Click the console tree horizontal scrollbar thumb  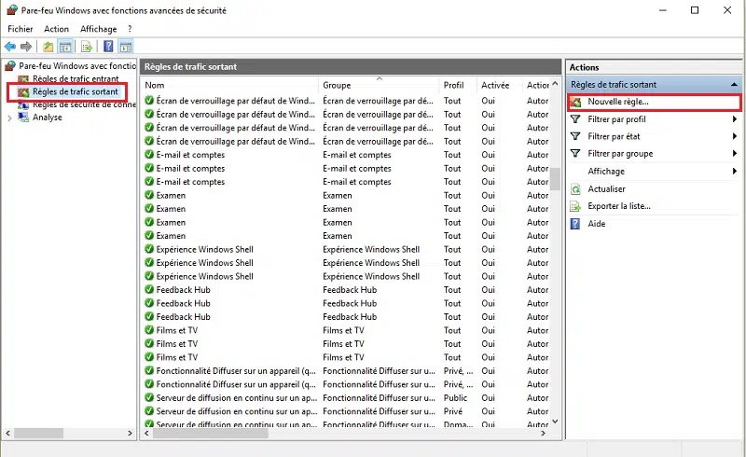coord(38,434)
